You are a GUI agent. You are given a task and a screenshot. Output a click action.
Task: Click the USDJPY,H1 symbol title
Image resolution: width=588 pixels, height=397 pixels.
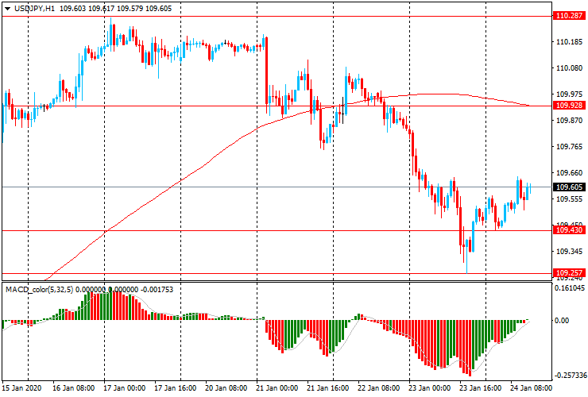34,9
